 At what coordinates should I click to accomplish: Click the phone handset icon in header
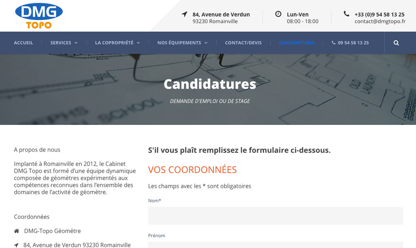point(346,14)
